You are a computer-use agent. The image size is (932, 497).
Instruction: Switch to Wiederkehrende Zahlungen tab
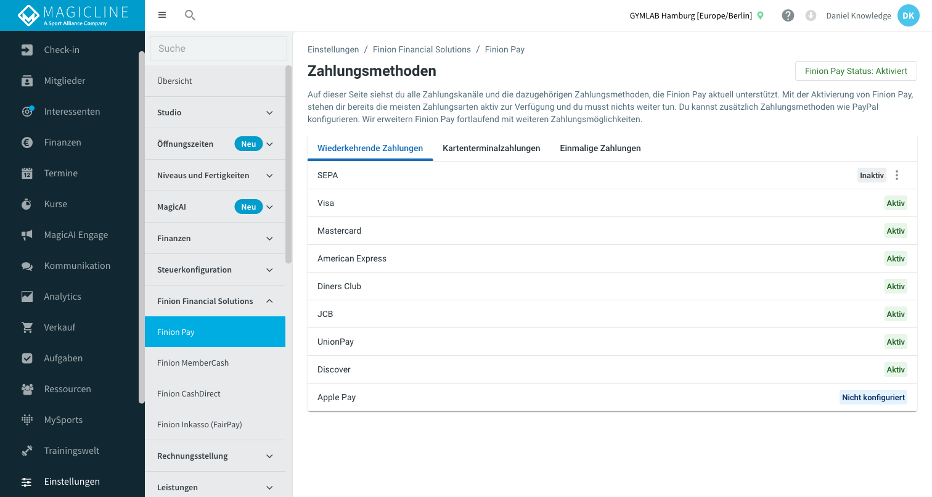click(370, 148)
